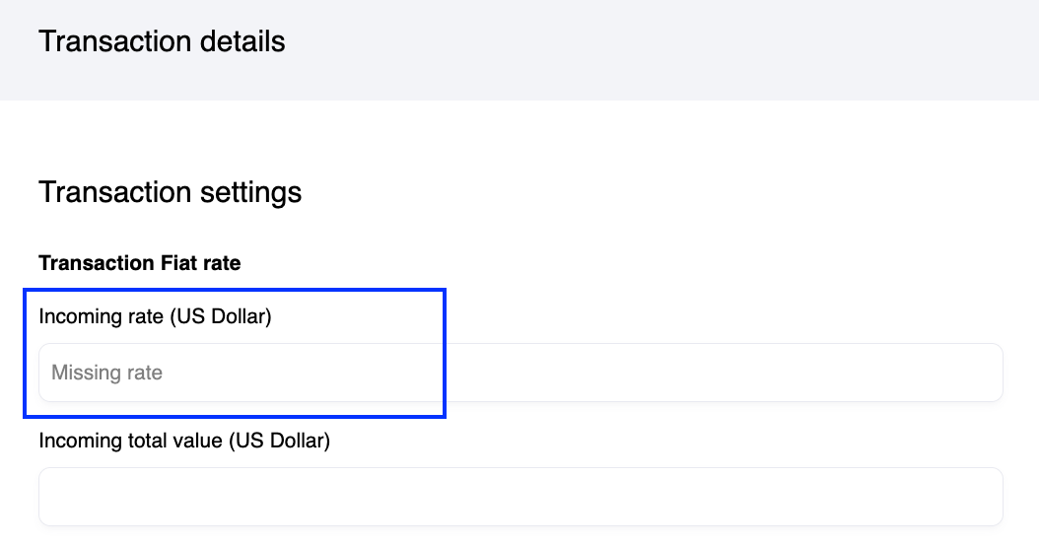Image resolution: width=1039 pixels, height=546 pixels.
Task: Click the "Transaction details" header title
Action: pos(162,41)
